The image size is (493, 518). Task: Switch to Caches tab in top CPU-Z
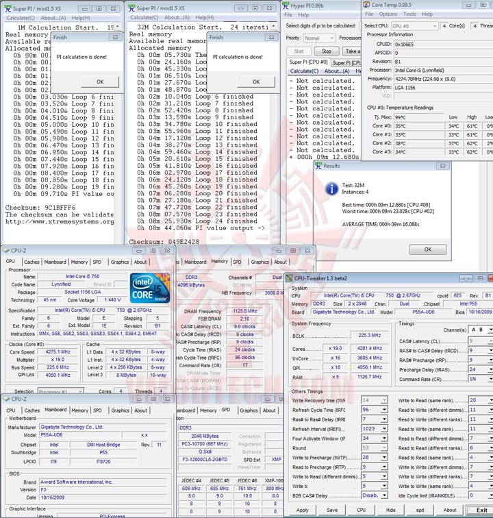(31, 262)
